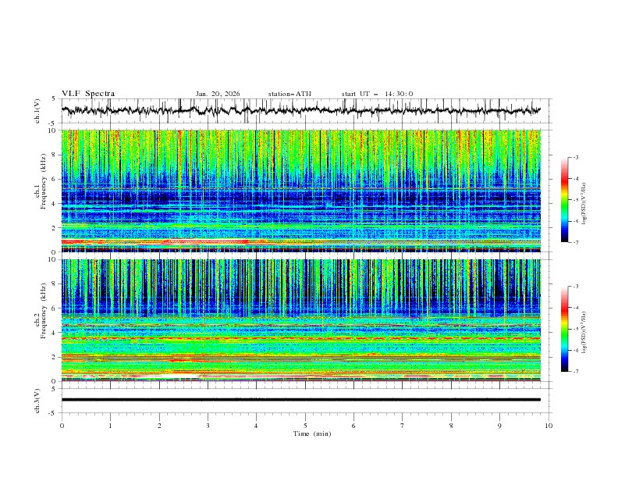Click time axis tick label "7"

click(403, 426)
